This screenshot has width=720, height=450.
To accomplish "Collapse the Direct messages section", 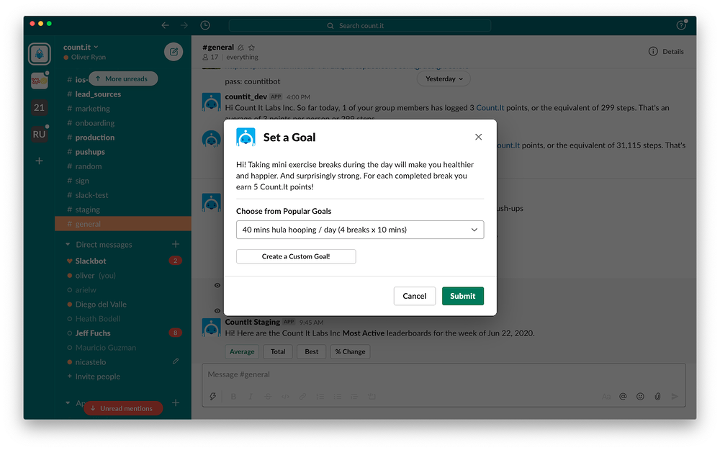I will click(x=68, y=244).
